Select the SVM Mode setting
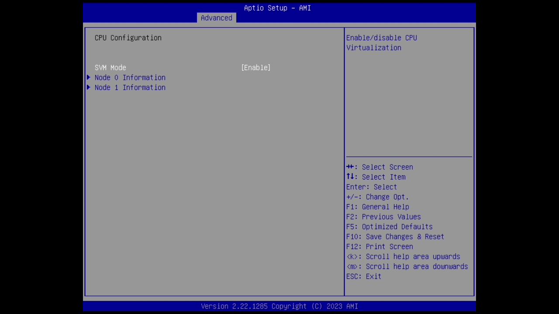Image resolution: width=559 pixels, height=314 pixels. pyautogui.click(x=110, y=68)
